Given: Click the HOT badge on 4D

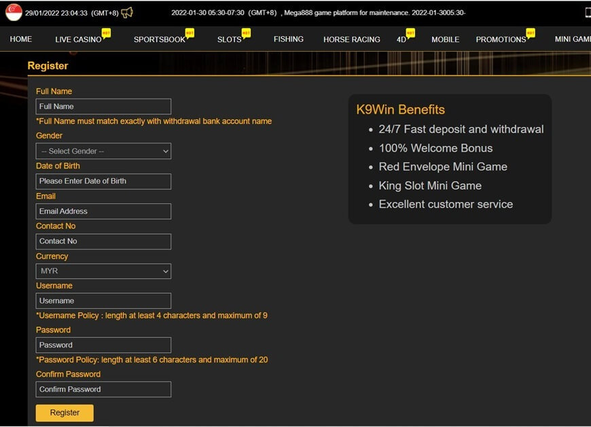Looking at the screenshot, I should [x=410, y=33].
